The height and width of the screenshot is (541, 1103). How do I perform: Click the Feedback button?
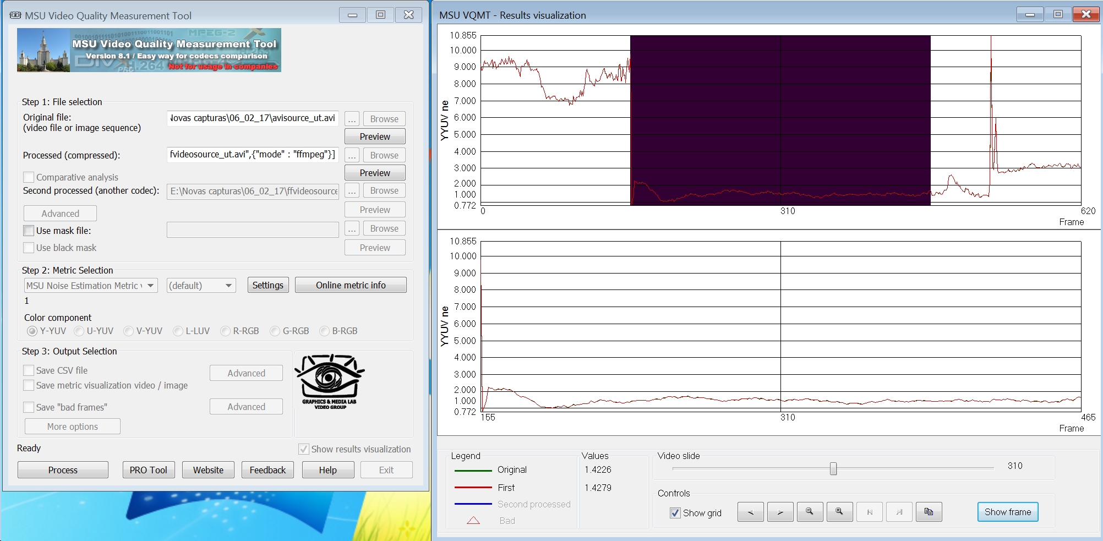[267, 470]
